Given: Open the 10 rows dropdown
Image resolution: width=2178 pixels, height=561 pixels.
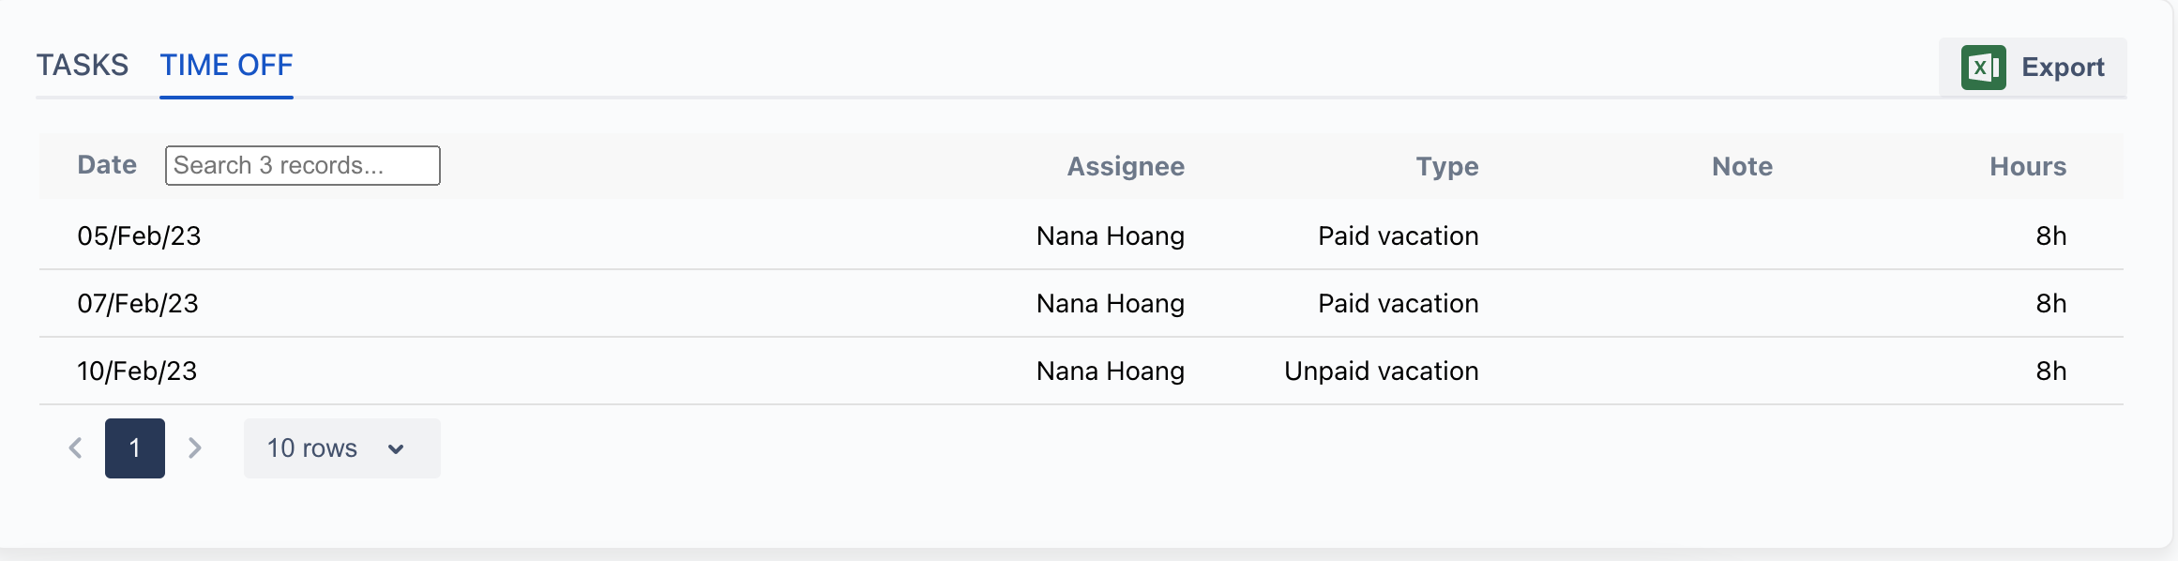Looking at the screenshot, I should coord(341,448).
